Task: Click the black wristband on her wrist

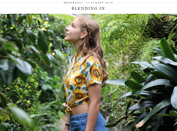Action: coord(67,125)
